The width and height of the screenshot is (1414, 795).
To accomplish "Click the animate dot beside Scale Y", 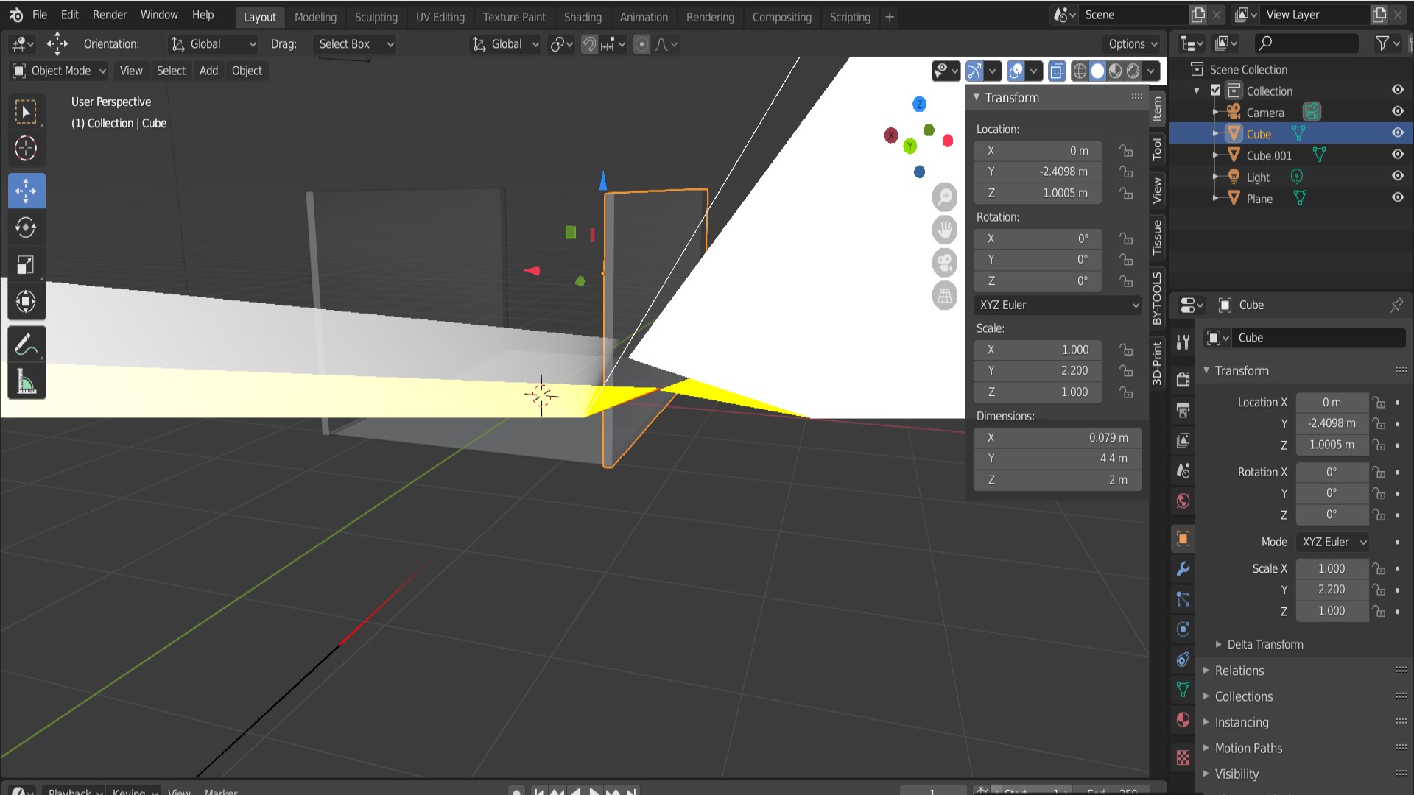I will [x=1399, y=589].
